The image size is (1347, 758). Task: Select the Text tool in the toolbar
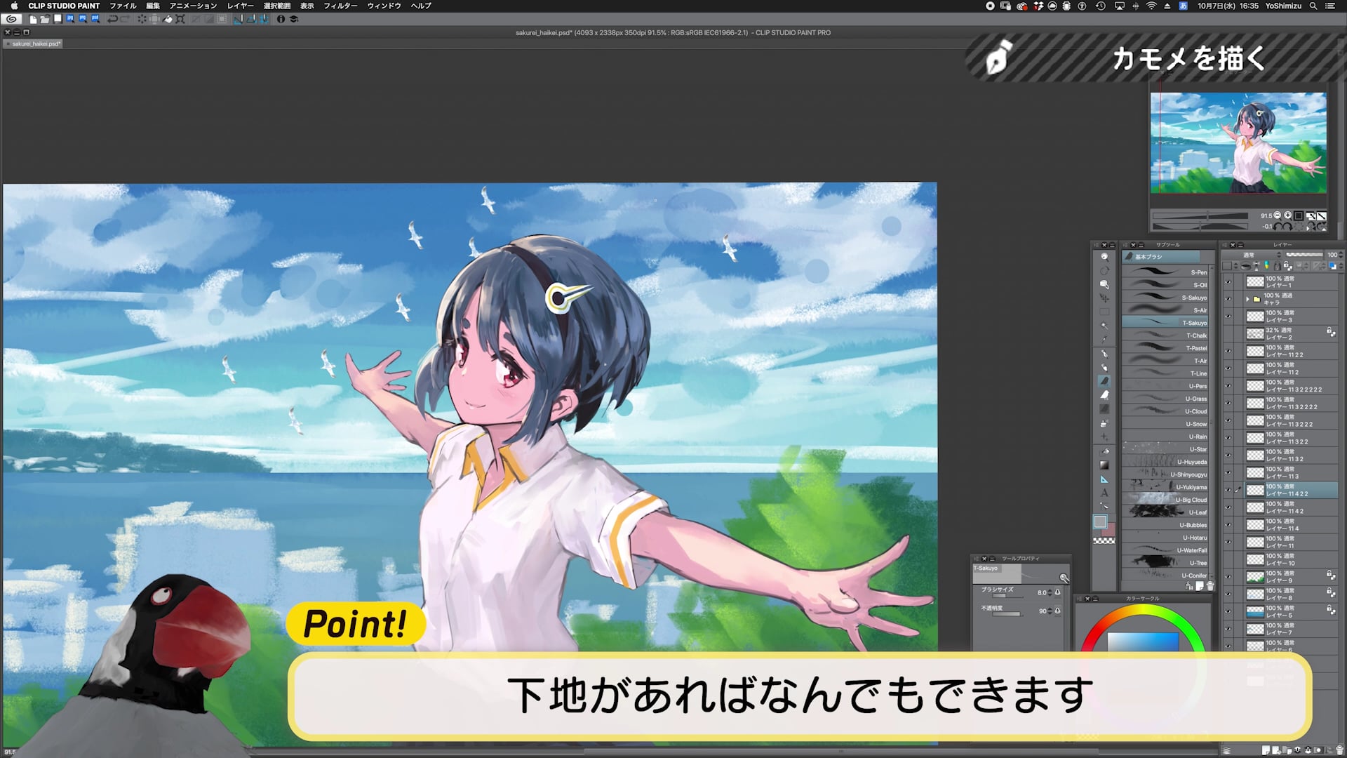(1104, 491)
